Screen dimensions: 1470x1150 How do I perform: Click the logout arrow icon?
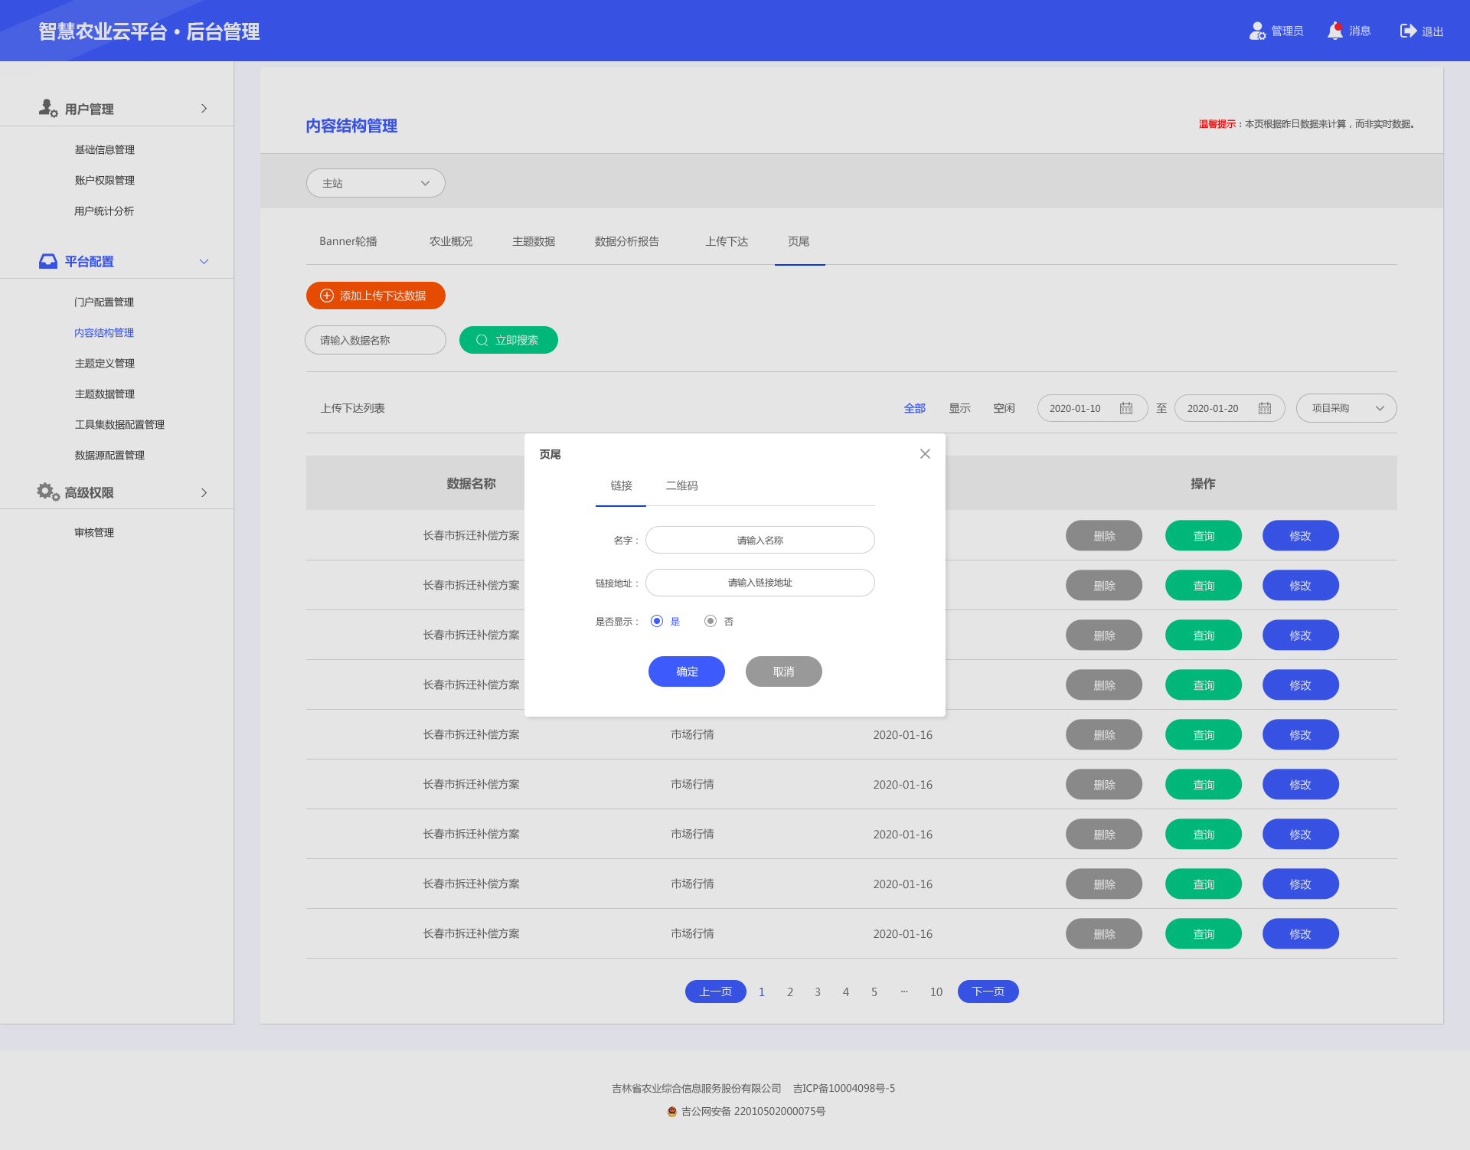tap(1408, 31)
